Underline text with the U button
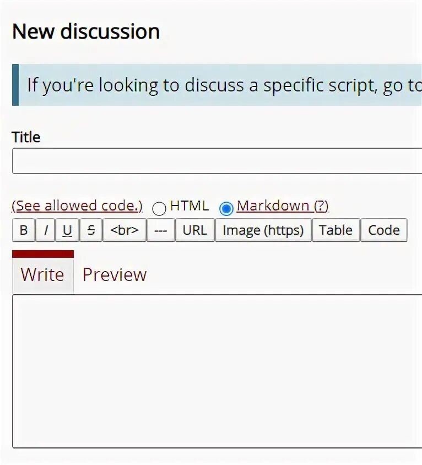This screenshot has height=465, width=422. click(x=67, y=230)
